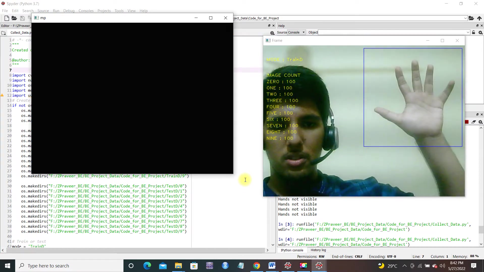Click the New file toolbar icon
Screen dimensions: 484x272
pos(7,18)
